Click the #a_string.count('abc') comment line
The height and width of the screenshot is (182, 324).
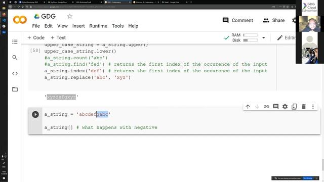(76, 58)
